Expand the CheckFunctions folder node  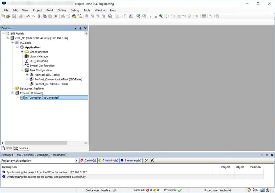click(22, 52)
